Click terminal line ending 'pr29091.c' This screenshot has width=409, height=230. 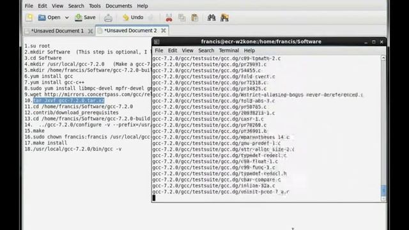210,65
